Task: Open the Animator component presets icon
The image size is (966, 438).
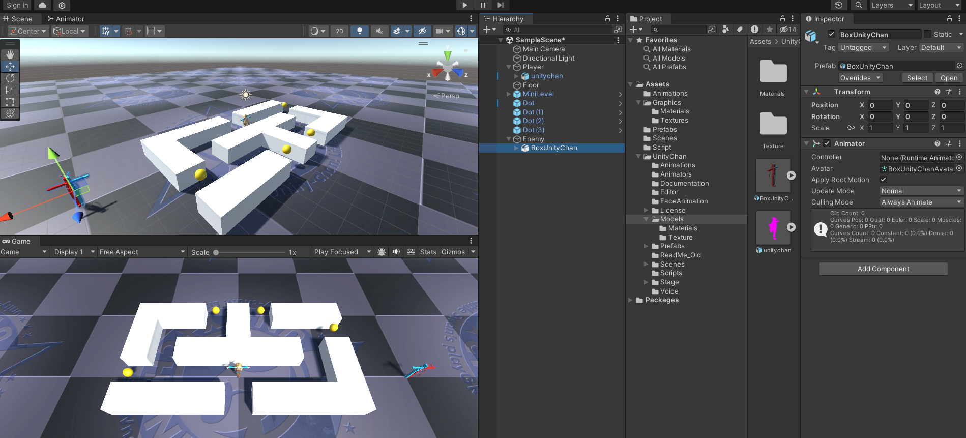Action: click(x=949, y=143)
